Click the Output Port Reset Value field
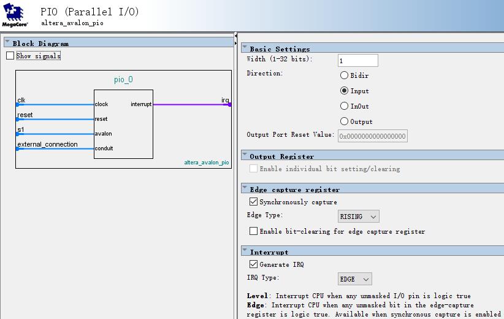This screenshot has height=319, width=504. [x=373, y=136]
